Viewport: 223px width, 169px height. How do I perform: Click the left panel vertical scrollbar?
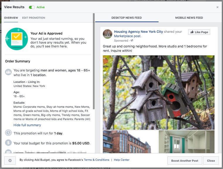tap(94, 61)
